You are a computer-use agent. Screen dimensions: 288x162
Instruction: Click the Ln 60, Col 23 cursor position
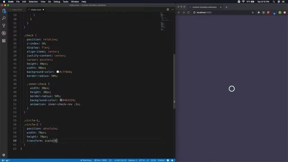(x=120, y=160)
